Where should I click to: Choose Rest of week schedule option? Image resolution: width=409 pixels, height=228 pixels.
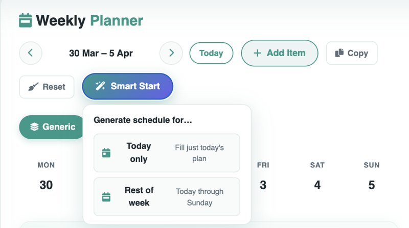click(167, 197)
